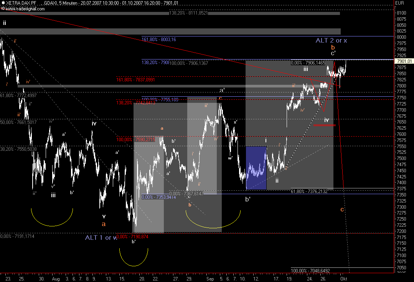Image resolution: width=414 pixels, height=282 pixels.
Task: Click the EUR currency label above price axis
Action: coord(400,3)
